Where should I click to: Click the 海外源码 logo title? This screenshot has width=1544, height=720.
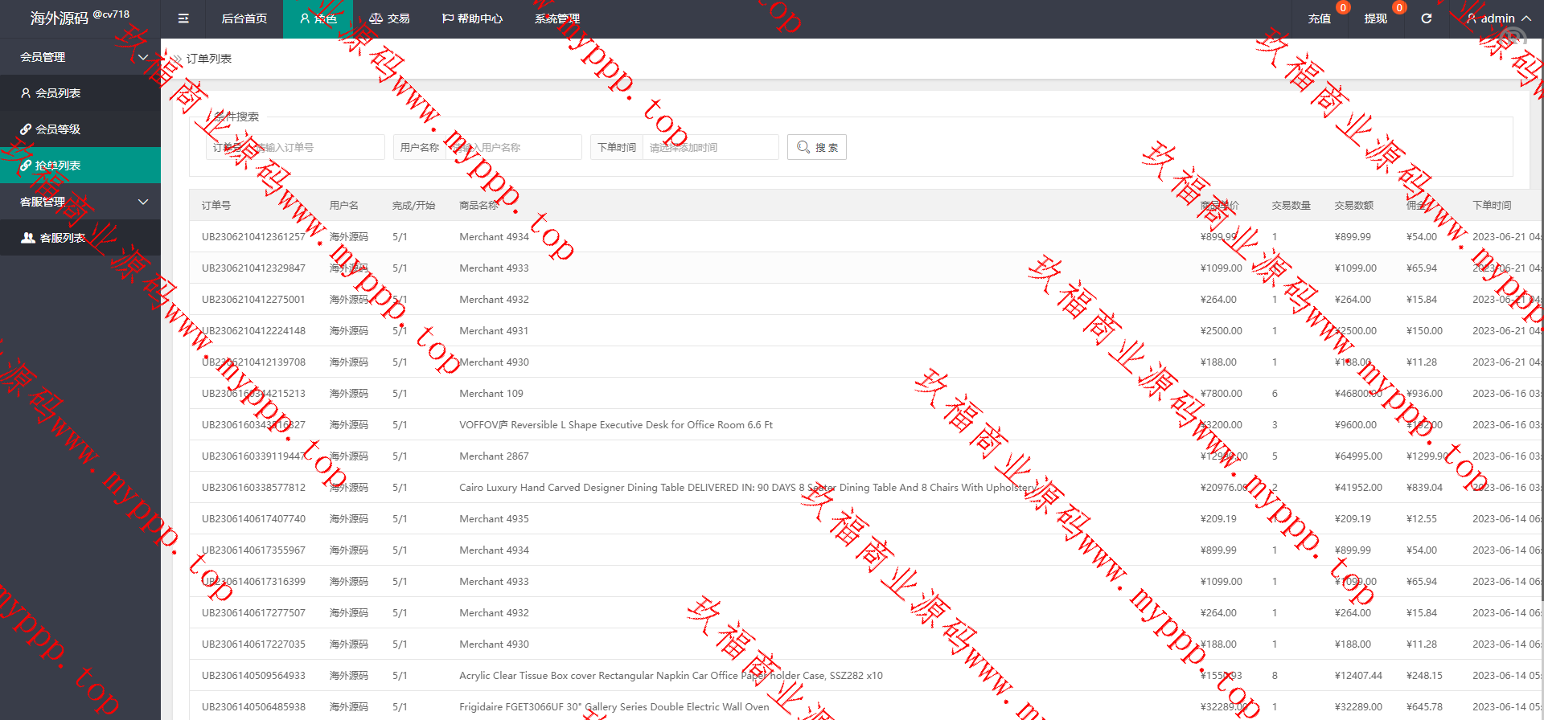tap(60, 18)
